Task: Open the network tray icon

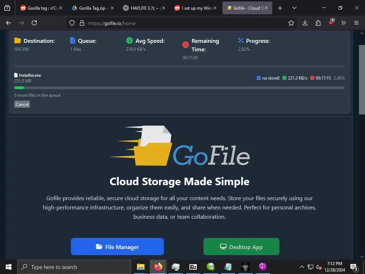Action: (x=310, y=267)
